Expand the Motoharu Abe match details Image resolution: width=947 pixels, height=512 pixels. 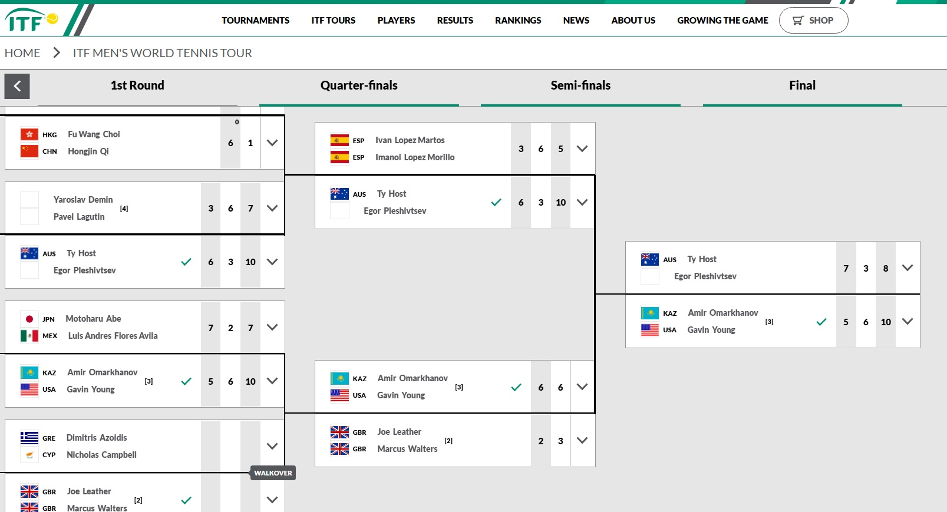(x=272, y=327)
